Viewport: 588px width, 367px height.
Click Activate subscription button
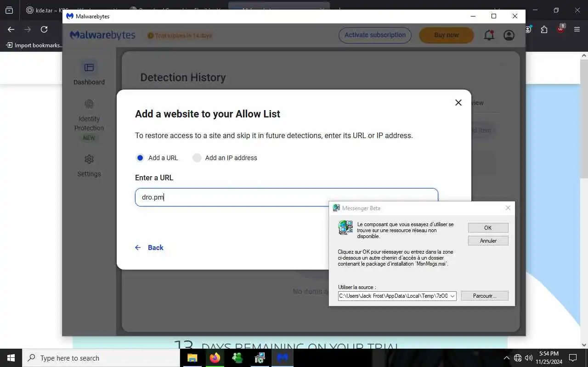[x=375, y=35]
